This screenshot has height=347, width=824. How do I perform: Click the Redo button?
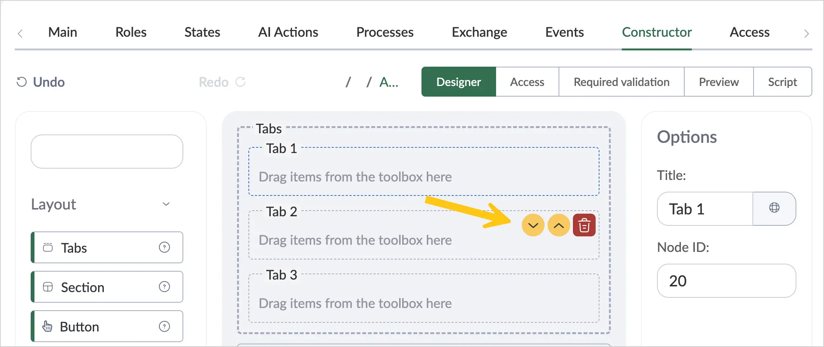pyautogui.click(x=222, y=82)
